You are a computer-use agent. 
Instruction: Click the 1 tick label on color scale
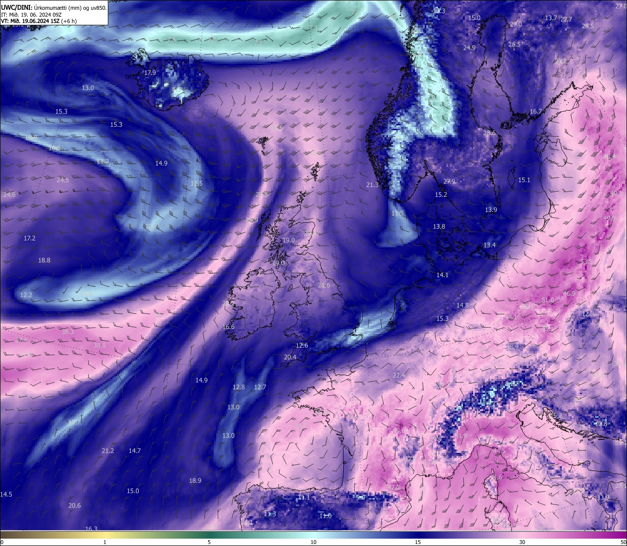point(105,542)
